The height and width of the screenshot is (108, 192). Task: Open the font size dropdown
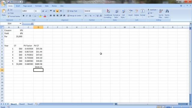point(40,11)
